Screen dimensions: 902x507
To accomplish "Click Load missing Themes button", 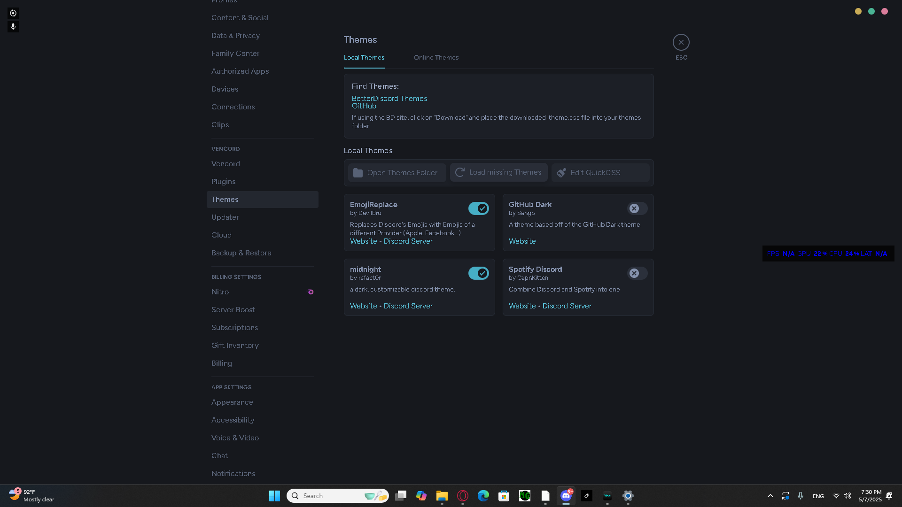I will 498,172.
